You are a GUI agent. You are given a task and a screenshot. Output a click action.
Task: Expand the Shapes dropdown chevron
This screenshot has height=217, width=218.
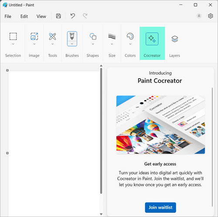coord(93,44)
